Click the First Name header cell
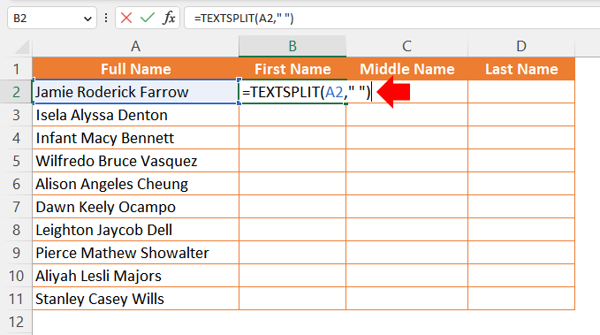This screenshot has height=335, width=600. (292, 69)
